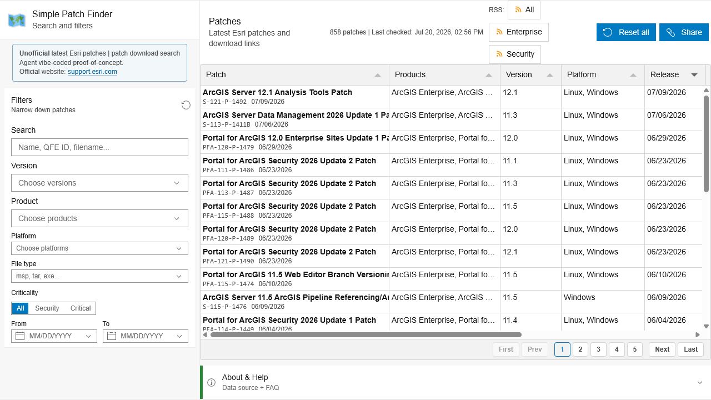Screen dimensions: 711x400
Task: Open the Choose platforms dropdown
Action: (x=99, y=248)
